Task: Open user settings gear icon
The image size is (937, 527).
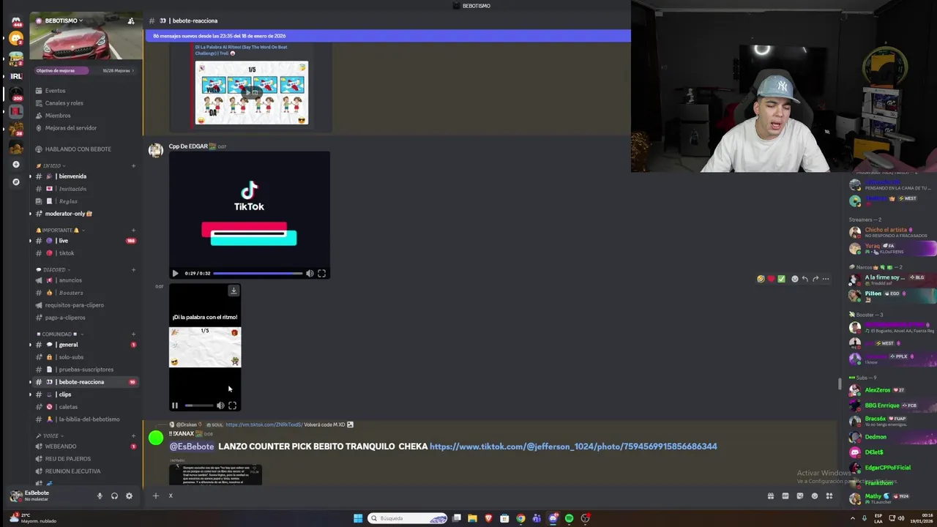Action: point(129,496)
